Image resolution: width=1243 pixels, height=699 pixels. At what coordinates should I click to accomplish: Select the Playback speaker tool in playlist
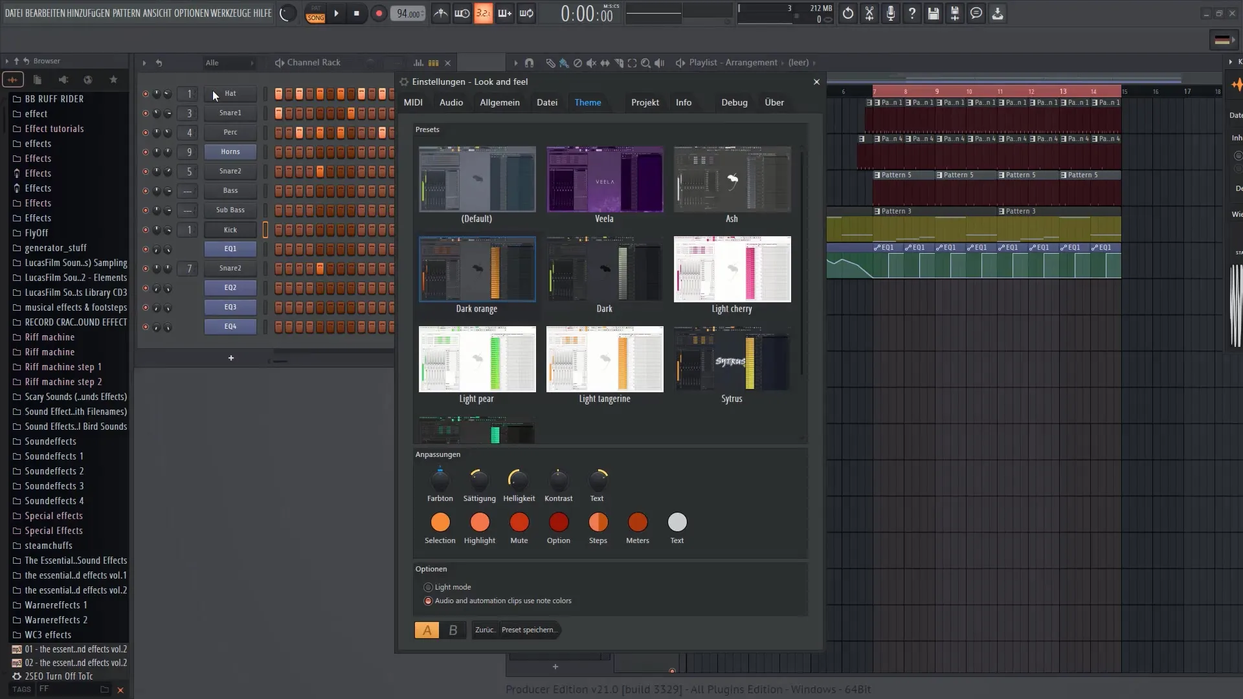(659, 63)
